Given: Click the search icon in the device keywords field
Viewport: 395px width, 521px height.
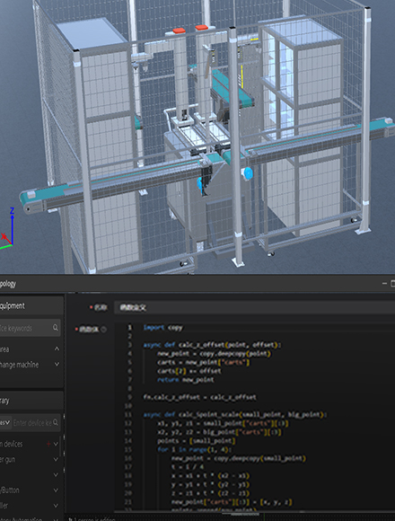Looking at the screenshot, I should click(x=56, y=328).
